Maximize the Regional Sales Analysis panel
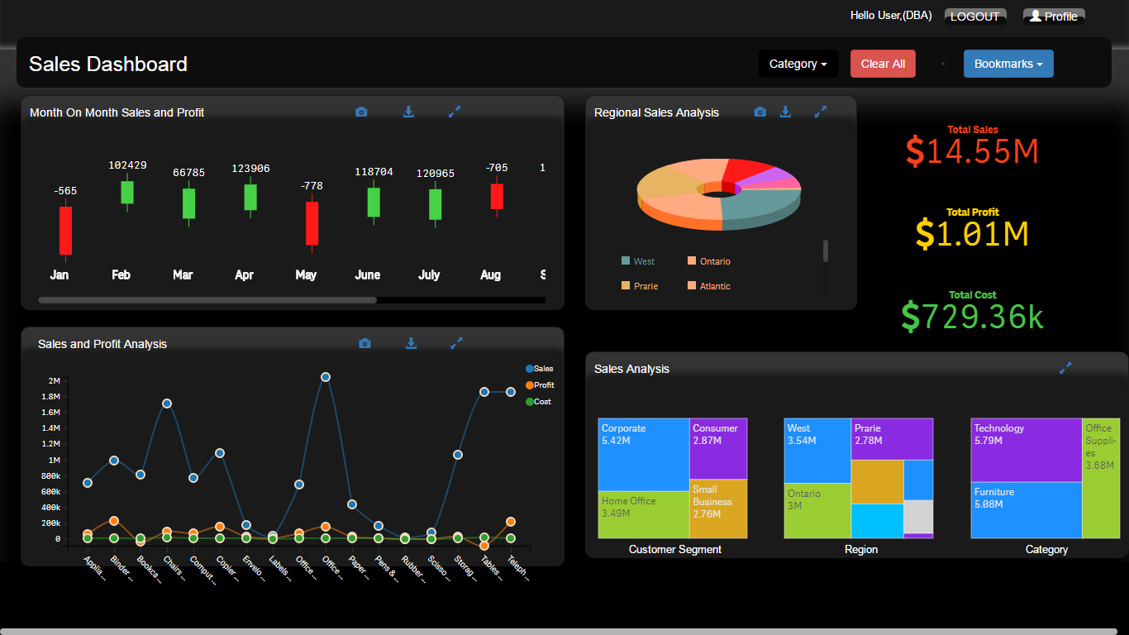This screenshot has width=1129, height=635. [820, 112]
